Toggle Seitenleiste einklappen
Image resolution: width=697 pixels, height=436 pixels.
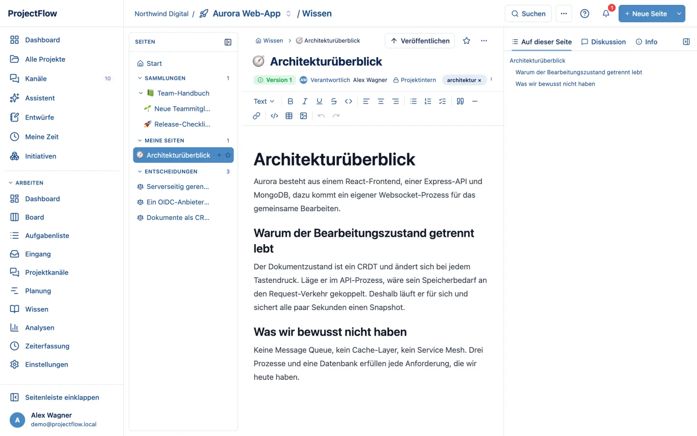pos(61,397)
